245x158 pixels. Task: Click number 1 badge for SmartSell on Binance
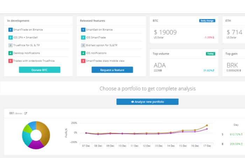pyautogui.click(x=83, y=29)
